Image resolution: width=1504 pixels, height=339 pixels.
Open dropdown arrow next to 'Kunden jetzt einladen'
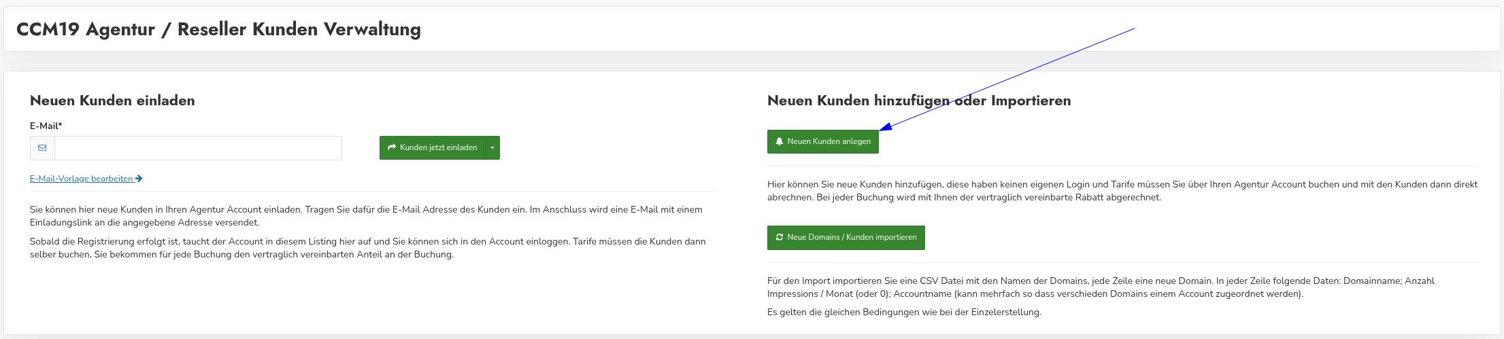click(x=492, y=148)
